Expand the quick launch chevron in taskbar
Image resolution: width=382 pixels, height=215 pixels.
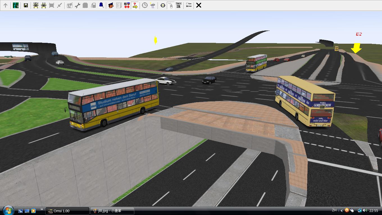point(42,209)
